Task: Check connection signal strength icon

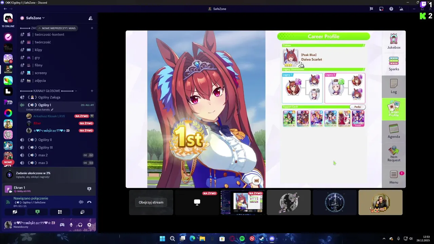Action: point(8,202)
